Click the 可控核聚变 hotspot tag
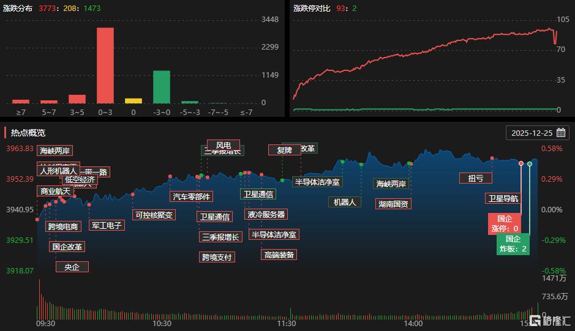Image resolution: width=575 pixels, height=331 pixels. 154,215
